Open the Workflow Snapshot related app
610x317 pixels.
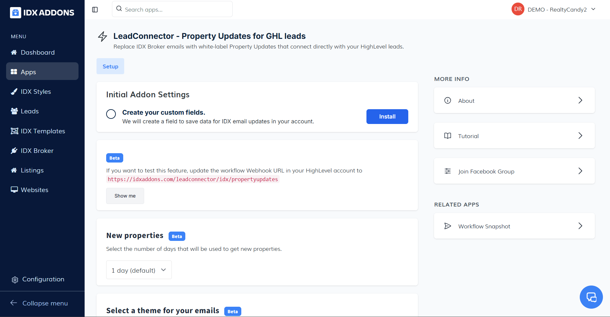[x=514, y=226]
